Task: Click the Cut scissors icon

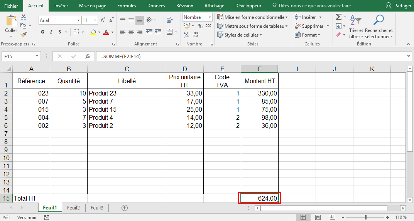Action: pyautogui.click(x=24, y=17)
